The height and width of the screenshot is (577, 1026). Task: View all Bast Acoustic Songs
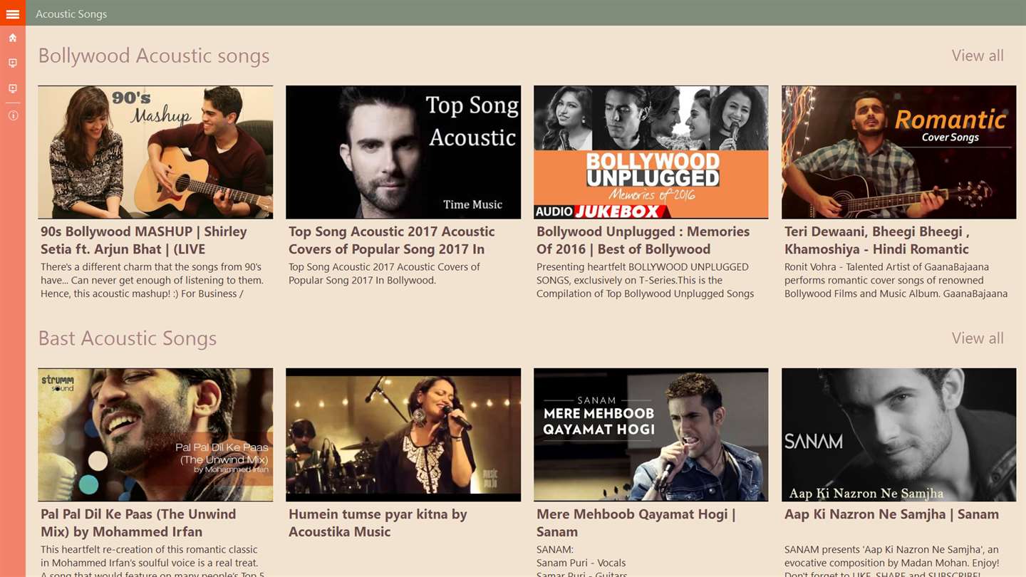point(978,338)
